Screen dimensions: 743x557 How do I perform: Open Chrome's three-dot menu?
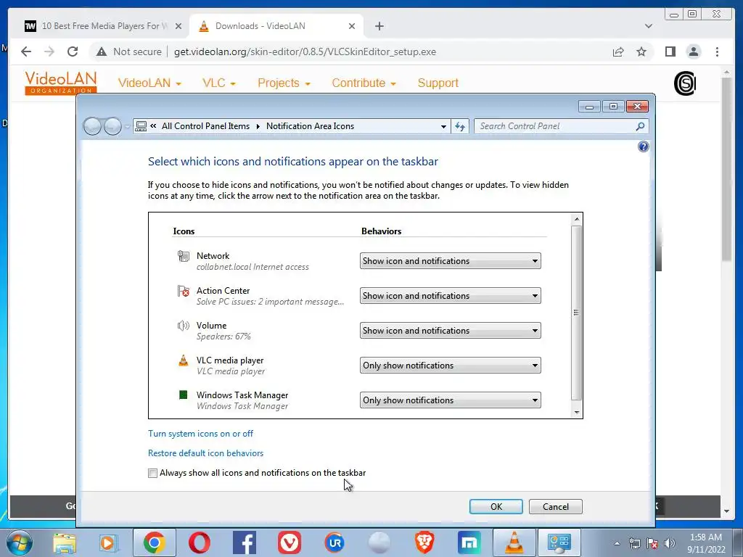pyautogui.click(x=717, y=51)
